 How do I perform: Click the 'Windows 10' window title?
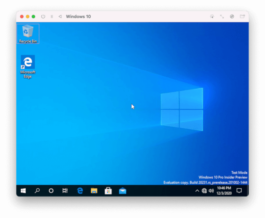click(78, 17)
